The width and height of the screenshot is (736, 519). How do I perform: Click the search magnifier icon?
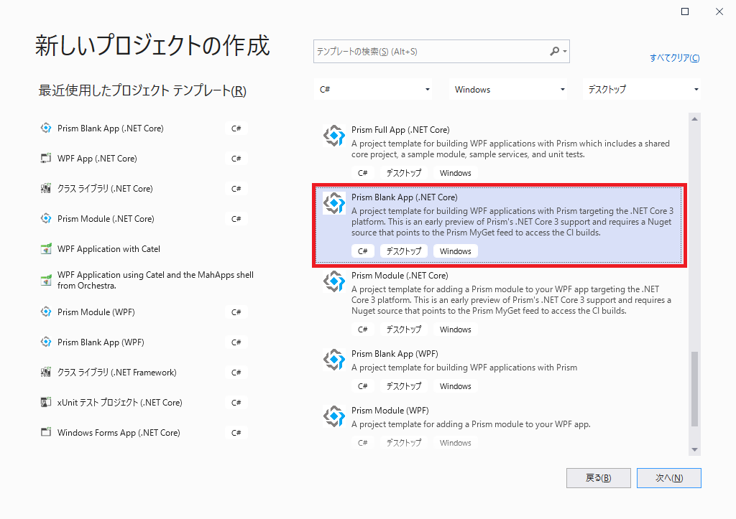click(554, 51)
